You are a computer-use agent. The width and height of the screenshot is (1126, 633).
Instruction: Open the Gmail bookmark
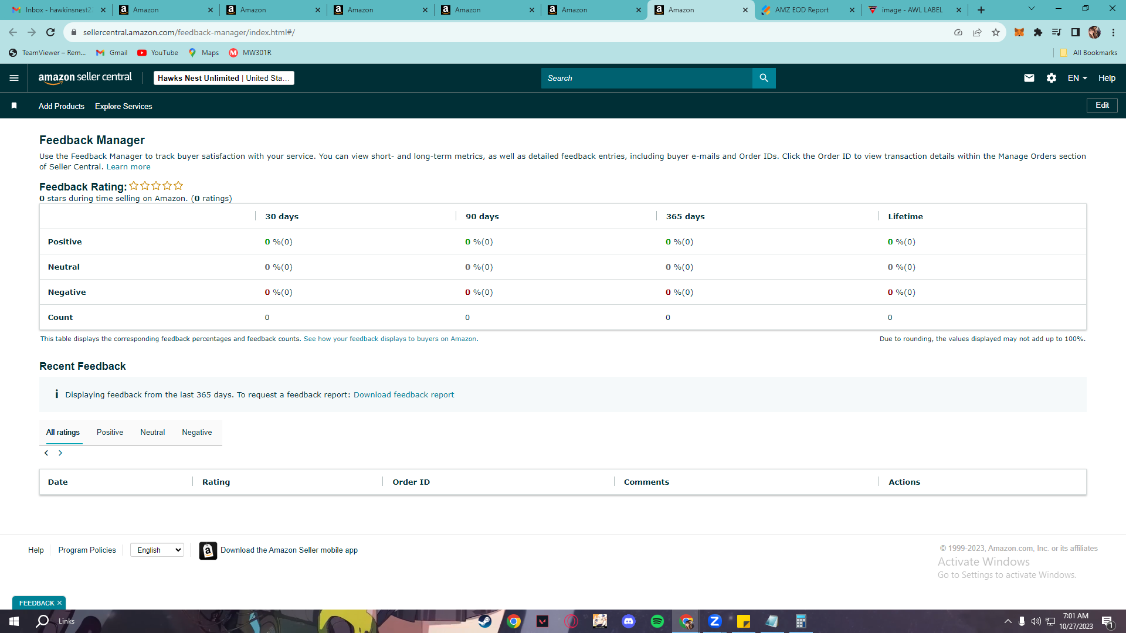coord(111,53)
